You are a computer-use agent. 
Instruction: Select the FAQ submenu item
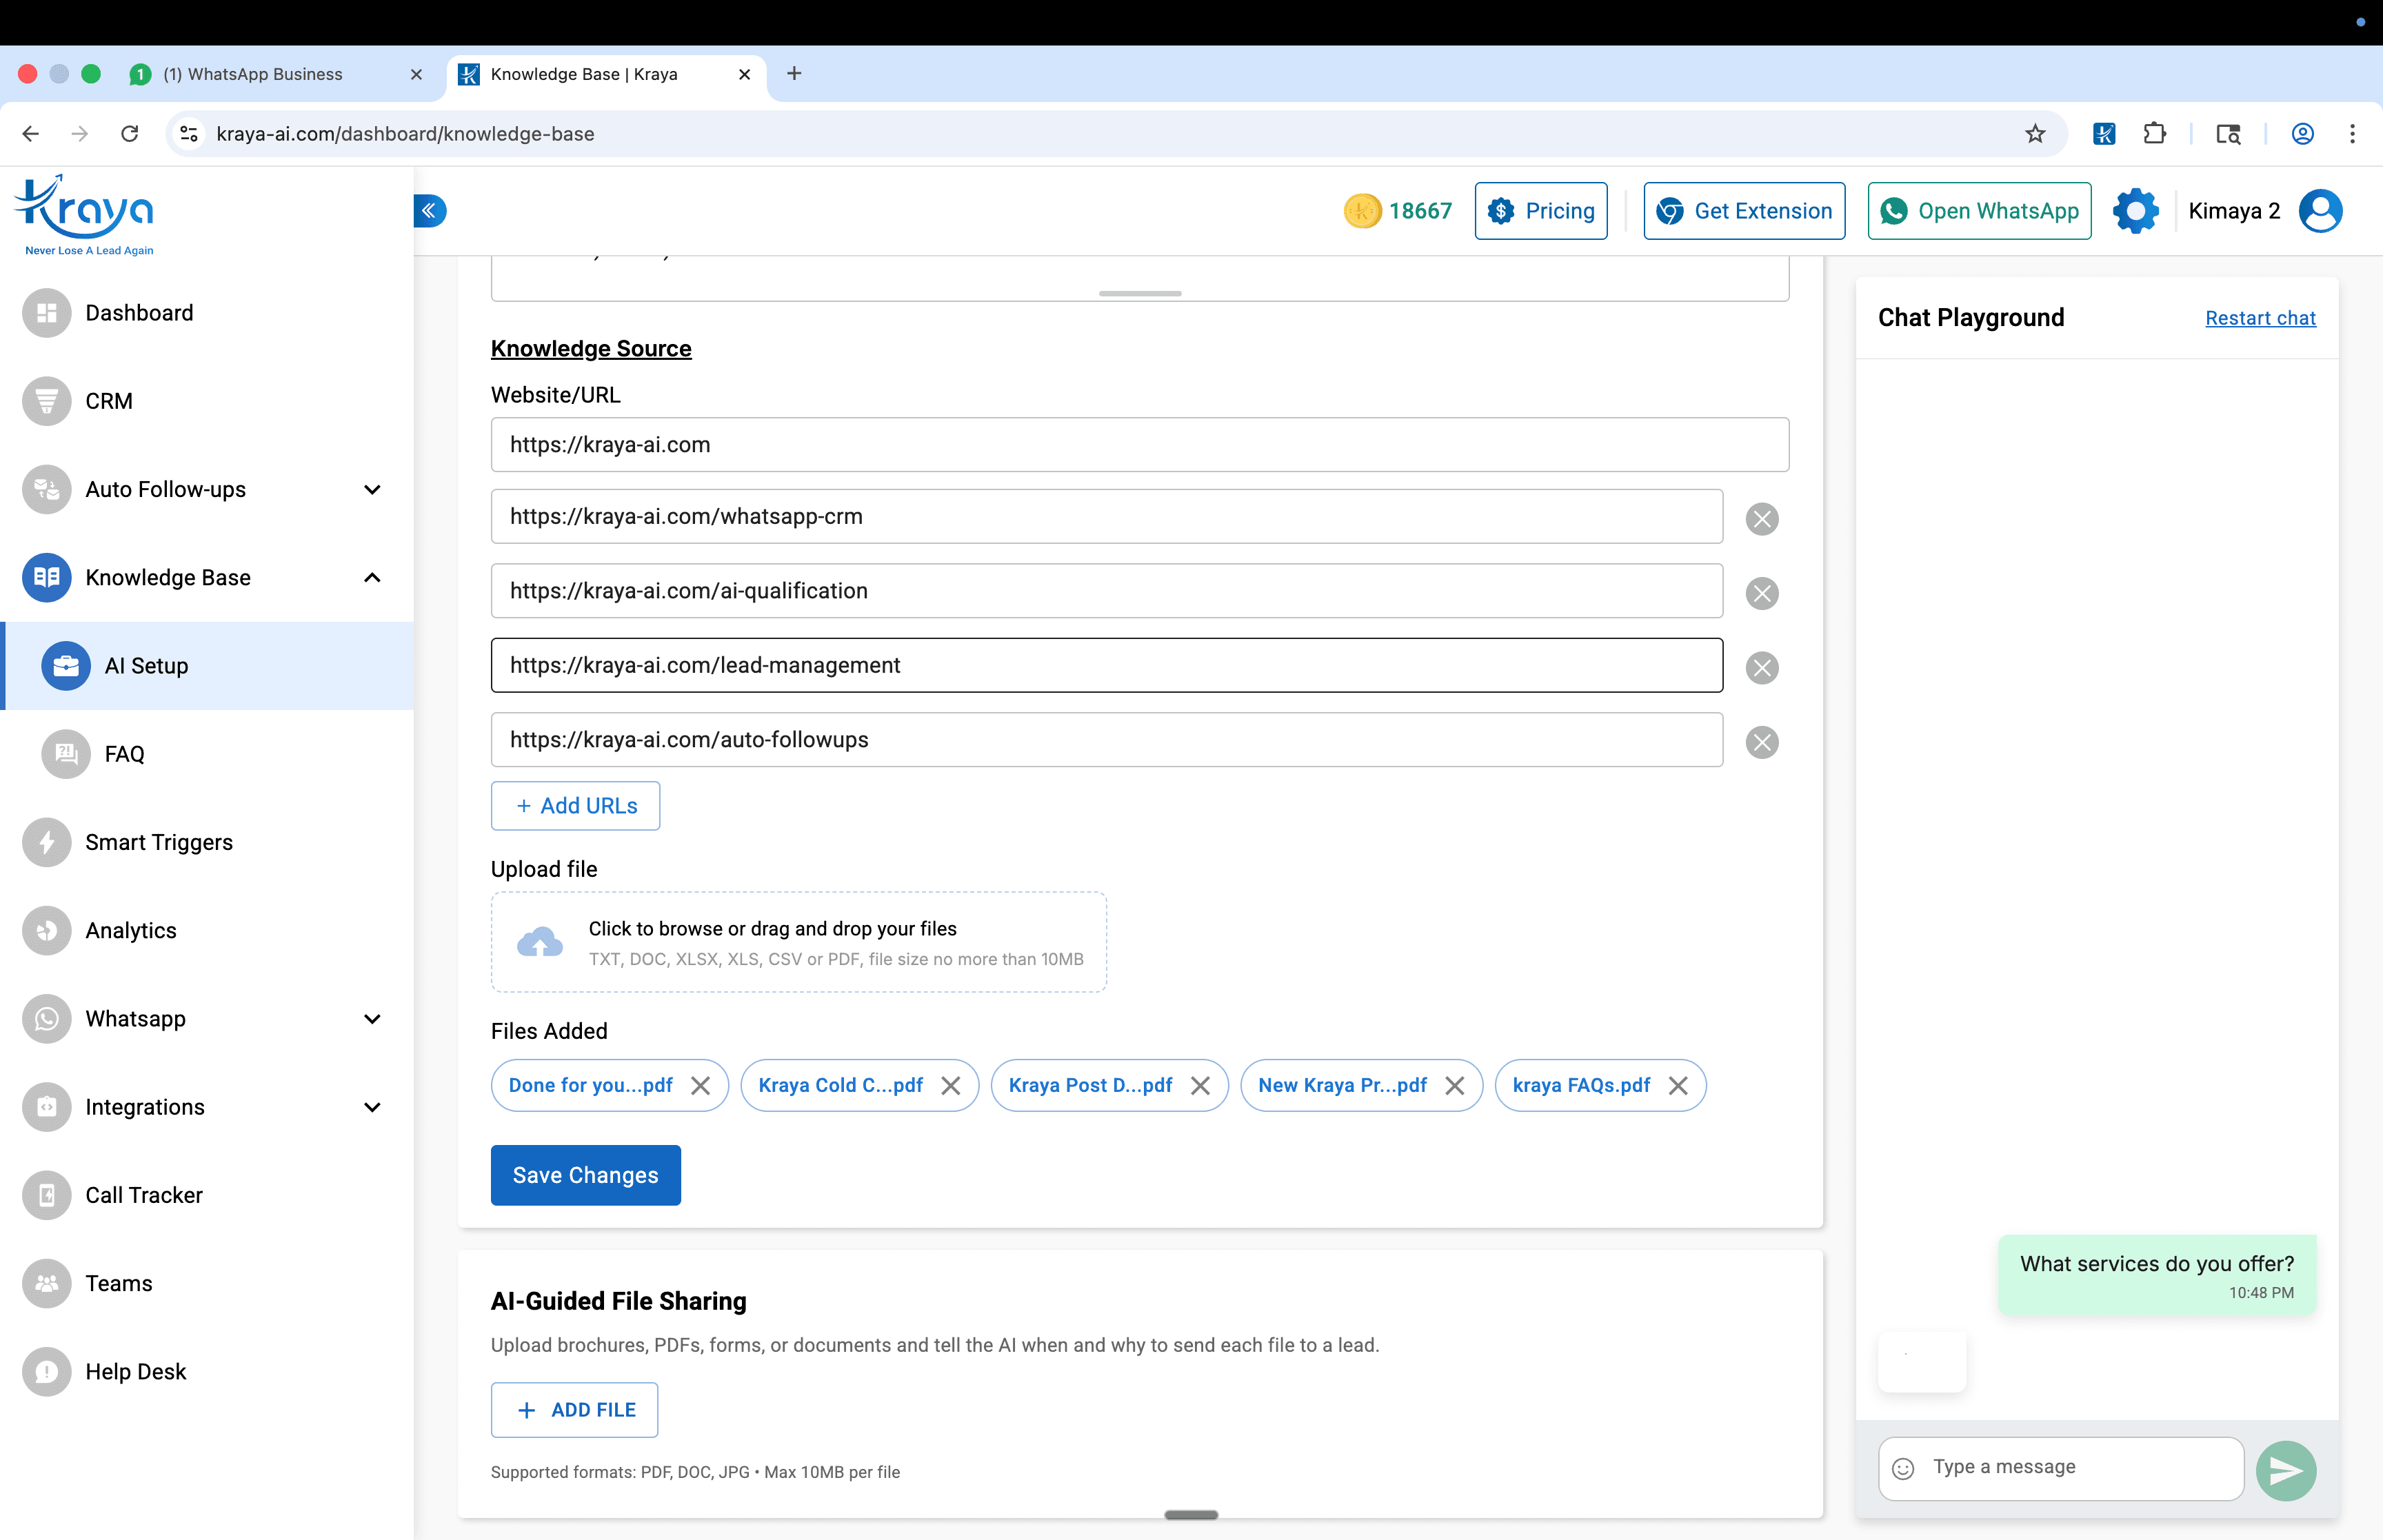(207, 754)
